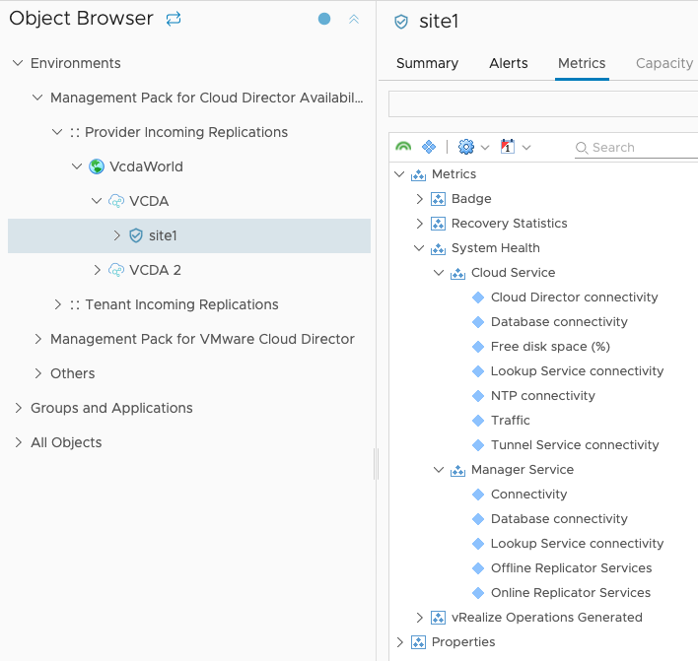Click the metrics Search field
The width and height of the screenshot is (698, 661).
(x=641, y=148)
